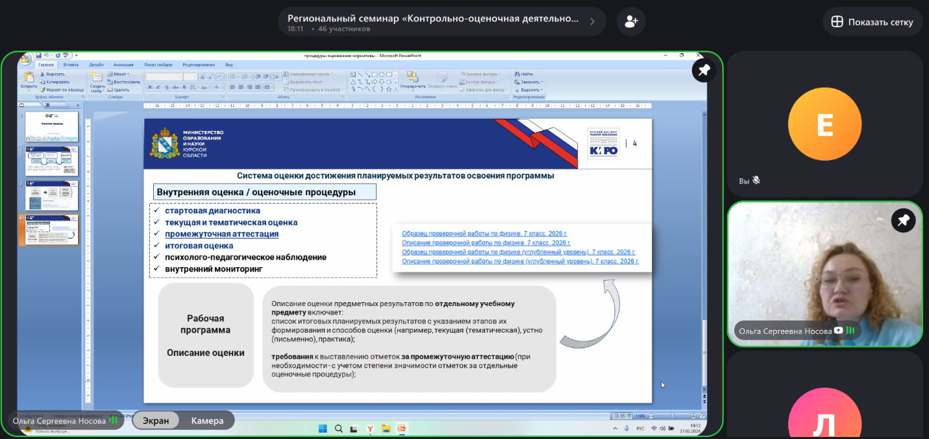Show participants grid with Показать сетку
The width and height of the screenshot is (929, 439).
click(872, 22)
